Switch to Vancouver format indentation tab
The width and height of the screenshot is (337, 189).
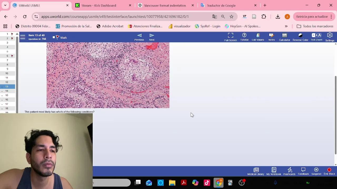click(165, 5)
